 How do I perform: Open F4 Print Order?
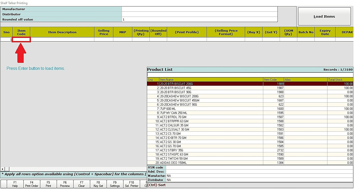click(32, 184)
